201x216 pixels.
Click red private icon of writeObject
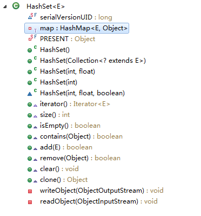click(30, 191)
